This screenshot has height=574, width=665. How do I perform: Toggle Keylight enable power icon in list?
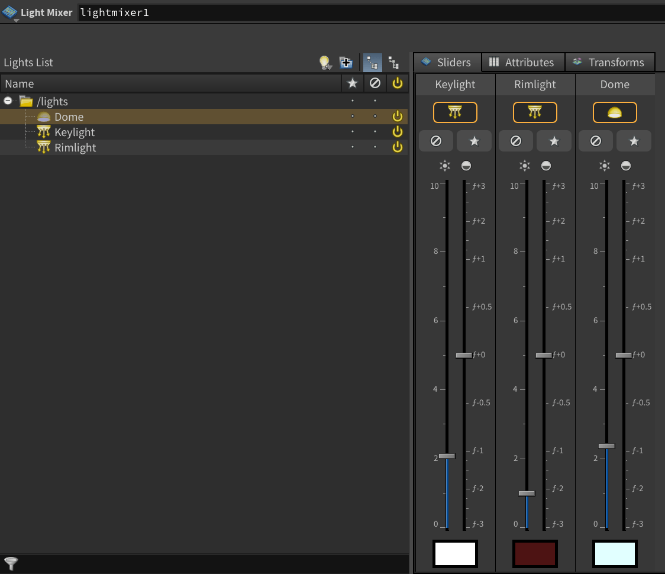398,132
